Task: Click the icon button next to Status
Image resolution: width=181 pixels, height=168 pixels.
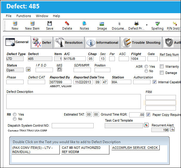Action: (28, 69)
